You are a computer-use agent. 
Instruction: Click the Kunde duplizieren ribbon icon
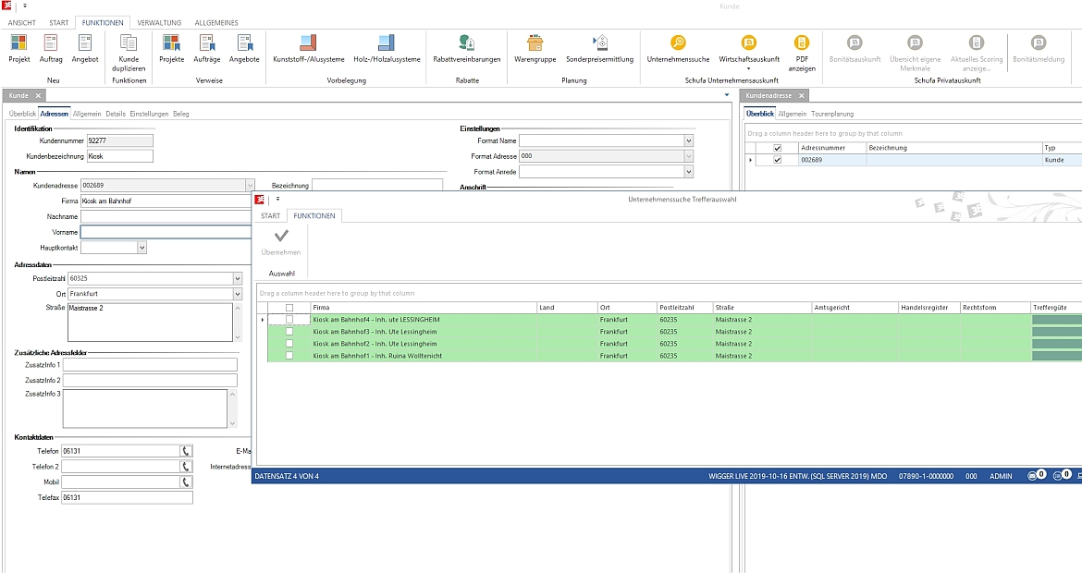tap(129, 43)
